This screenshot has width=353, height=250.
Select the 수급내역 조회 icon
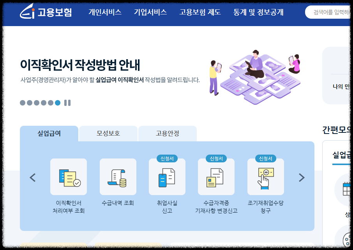click(118, 178)
